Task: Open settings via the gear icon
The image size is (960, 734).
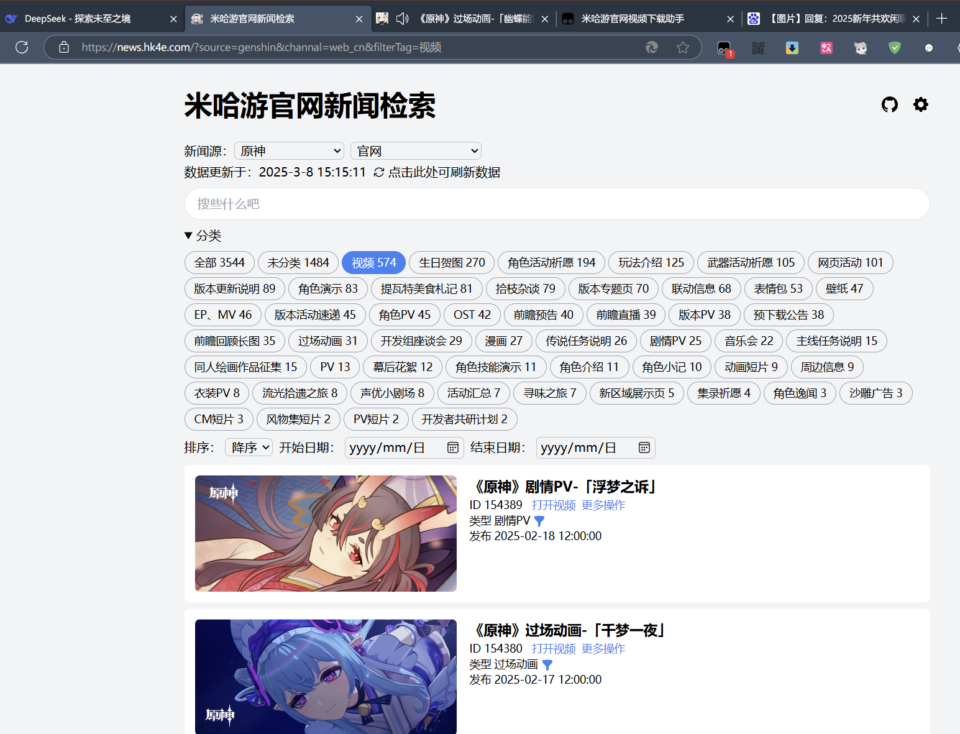Action: tap(920, 104)
